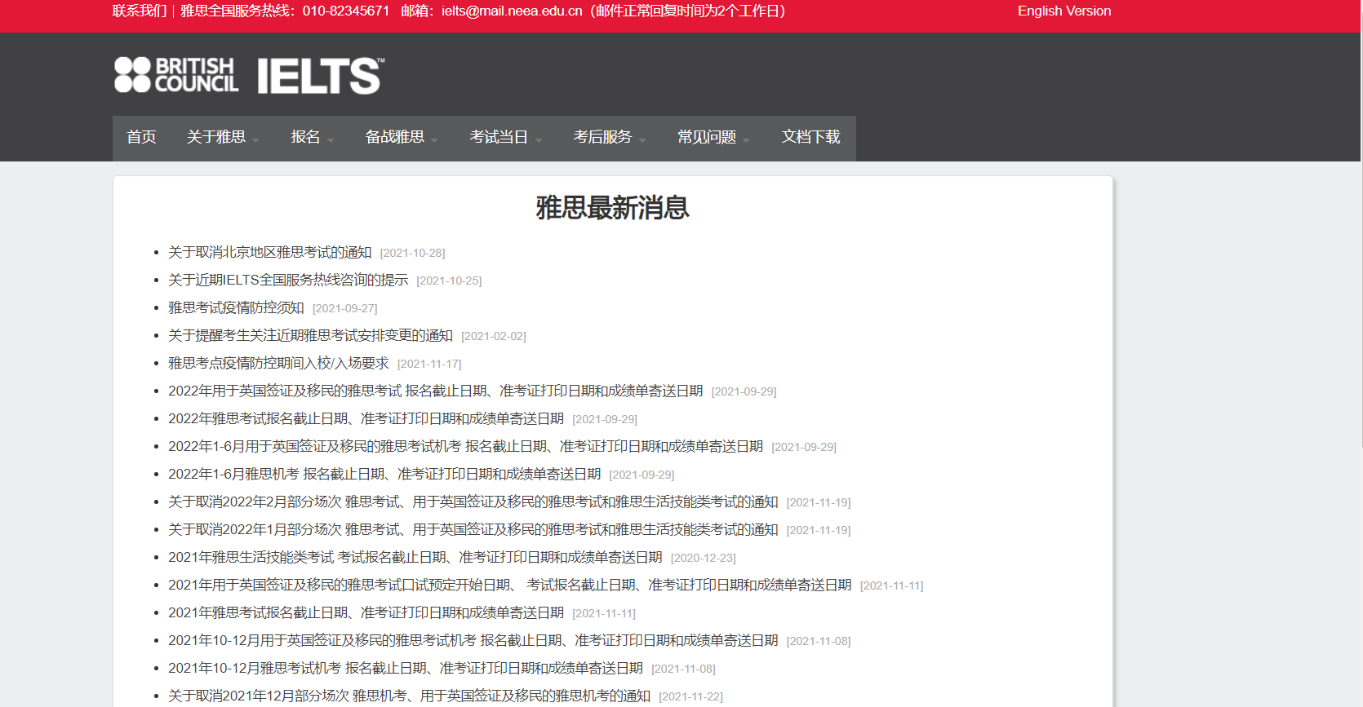This screenshot has height=707, width=1363.
Task: Open the 考后服务 dropdown menu
Action: tap(609, 137)
